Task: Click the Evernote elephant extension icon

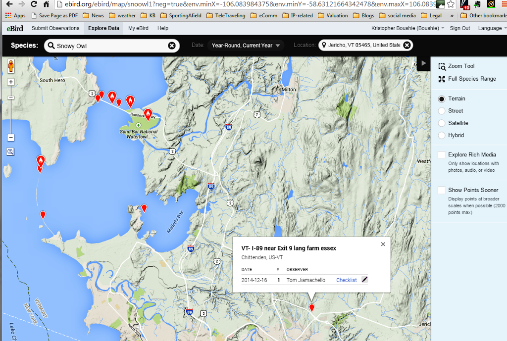Action: 477,4
